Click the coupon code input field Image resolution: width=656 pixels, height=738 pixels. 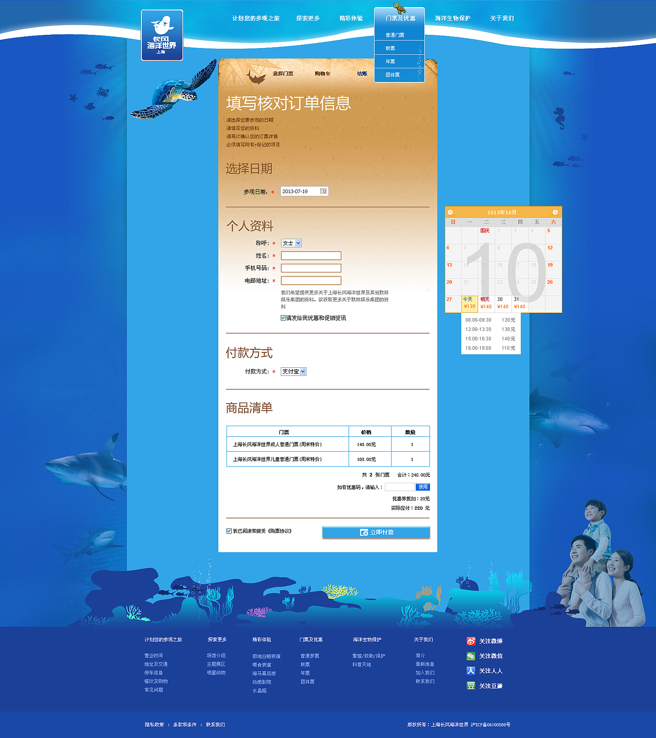(400, 487)
